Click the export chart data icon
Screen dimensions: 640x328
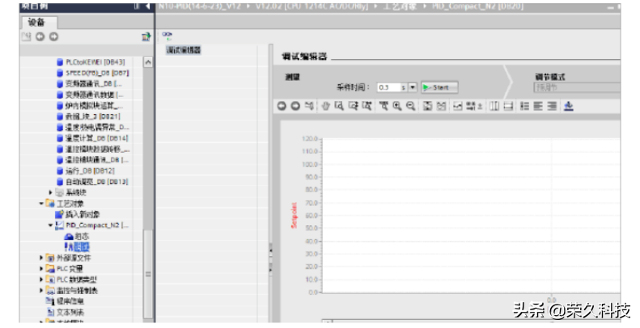(x=568, y=106)
